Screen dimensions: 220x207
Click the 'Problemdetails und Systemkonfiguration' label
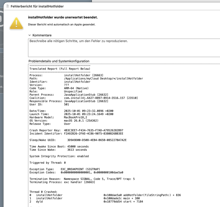point(59,61)
